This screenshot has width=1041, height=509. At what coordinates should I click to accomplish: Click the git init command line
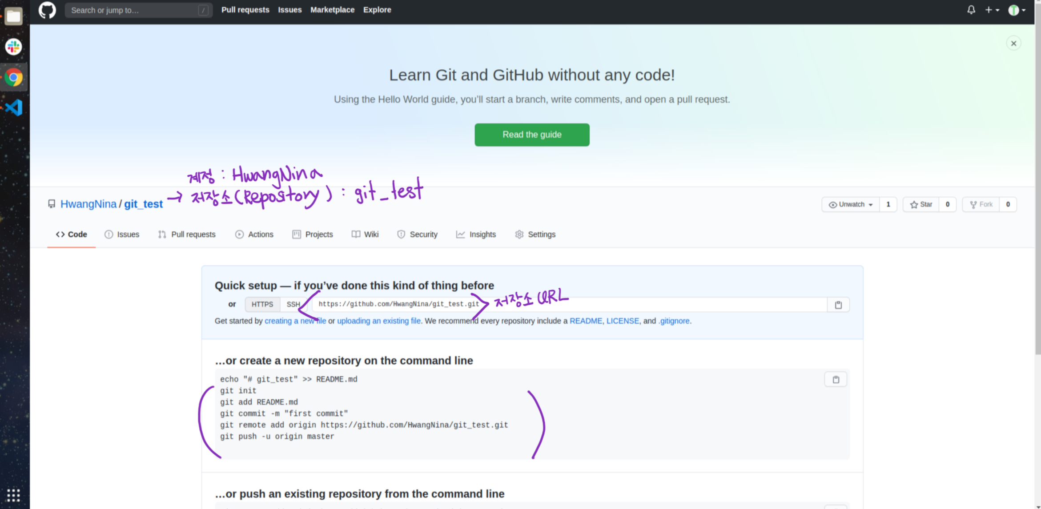click(x=238, y=391)
